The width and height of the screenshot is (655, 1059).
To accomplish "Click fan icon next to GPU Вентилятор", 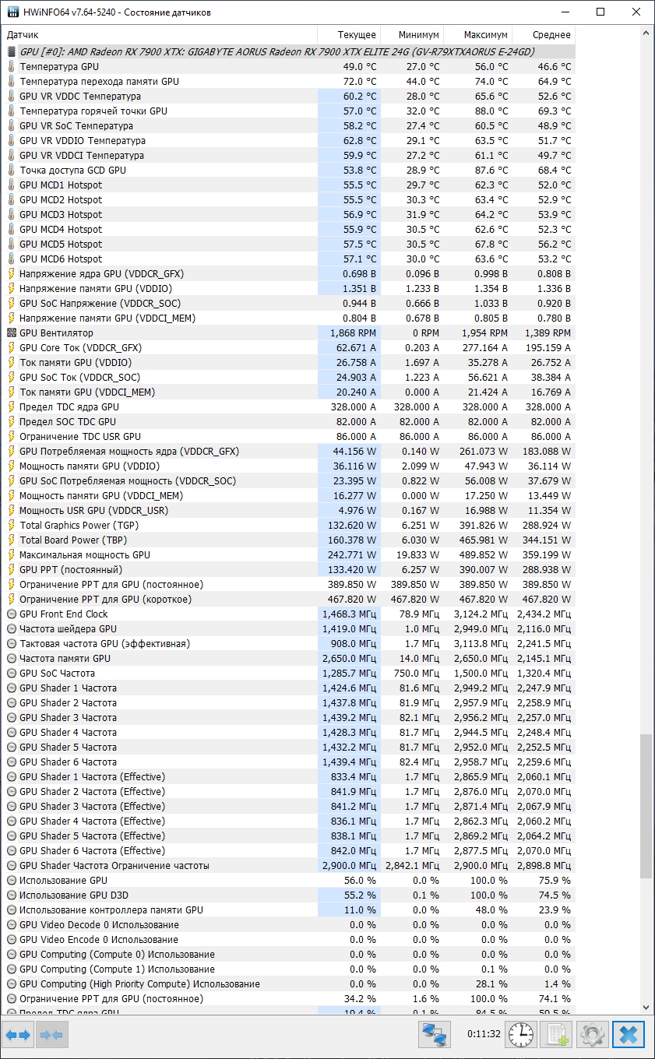I will 12,333.
